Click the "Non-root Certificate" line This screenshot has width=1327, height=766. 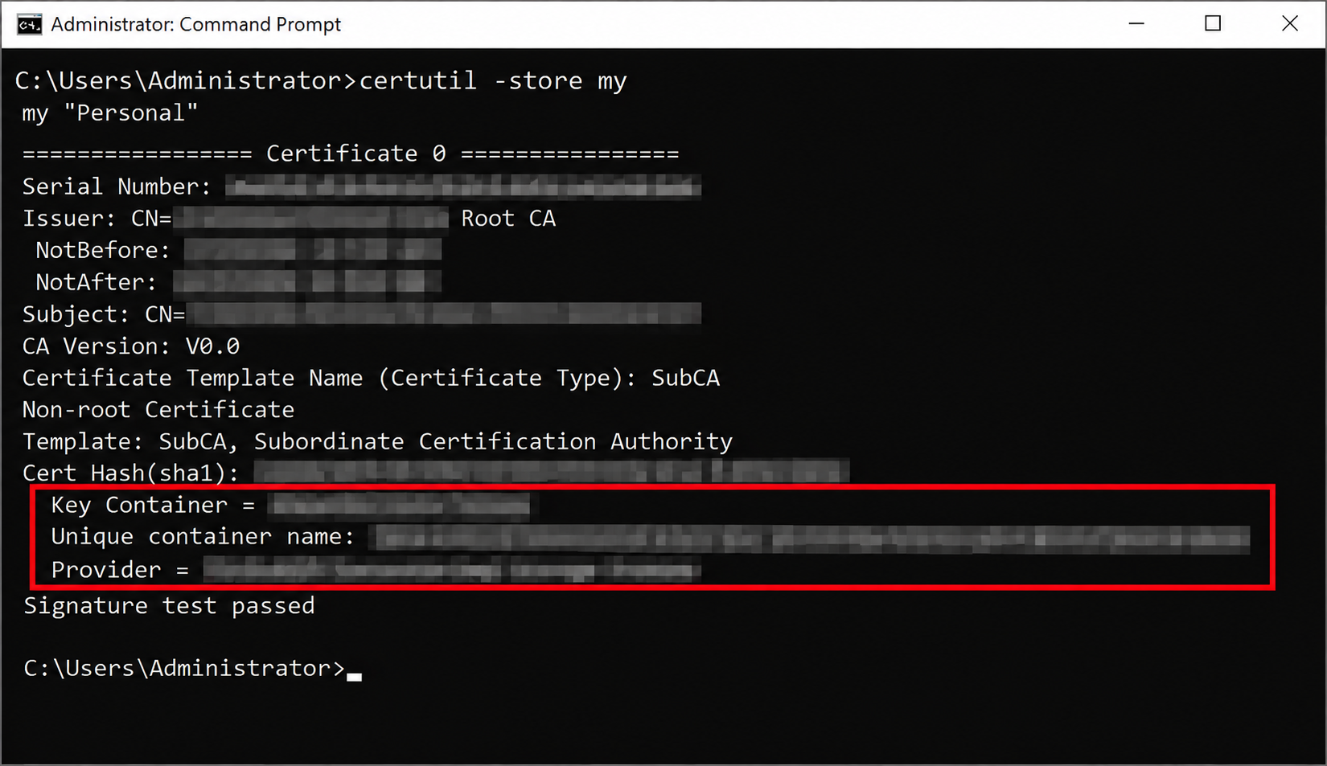[x=158, y=410]
